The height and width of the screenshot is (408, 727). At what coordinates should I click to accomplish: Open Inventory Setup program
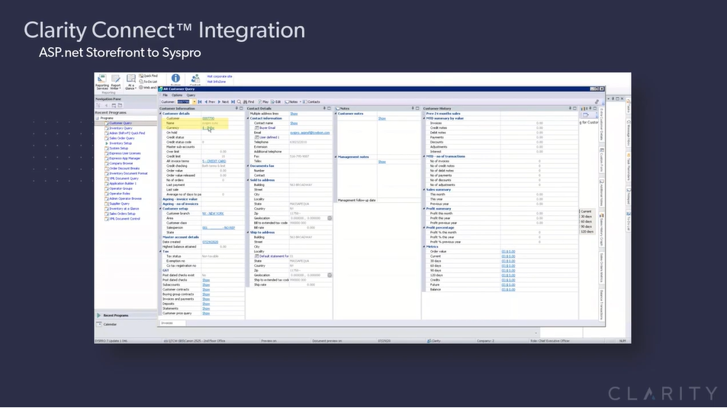(120, 143)
